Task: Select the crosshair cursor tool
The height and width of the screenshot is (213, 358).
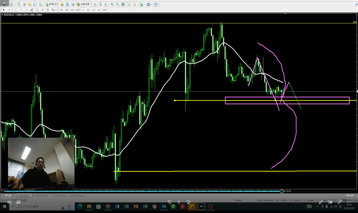Action: [x=9, y=10]
